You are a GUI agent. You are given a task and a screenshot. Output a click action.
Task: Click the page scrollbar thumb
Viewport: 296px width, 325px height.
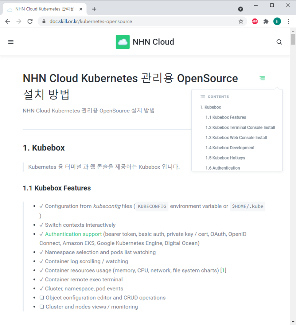click(293, 40)
